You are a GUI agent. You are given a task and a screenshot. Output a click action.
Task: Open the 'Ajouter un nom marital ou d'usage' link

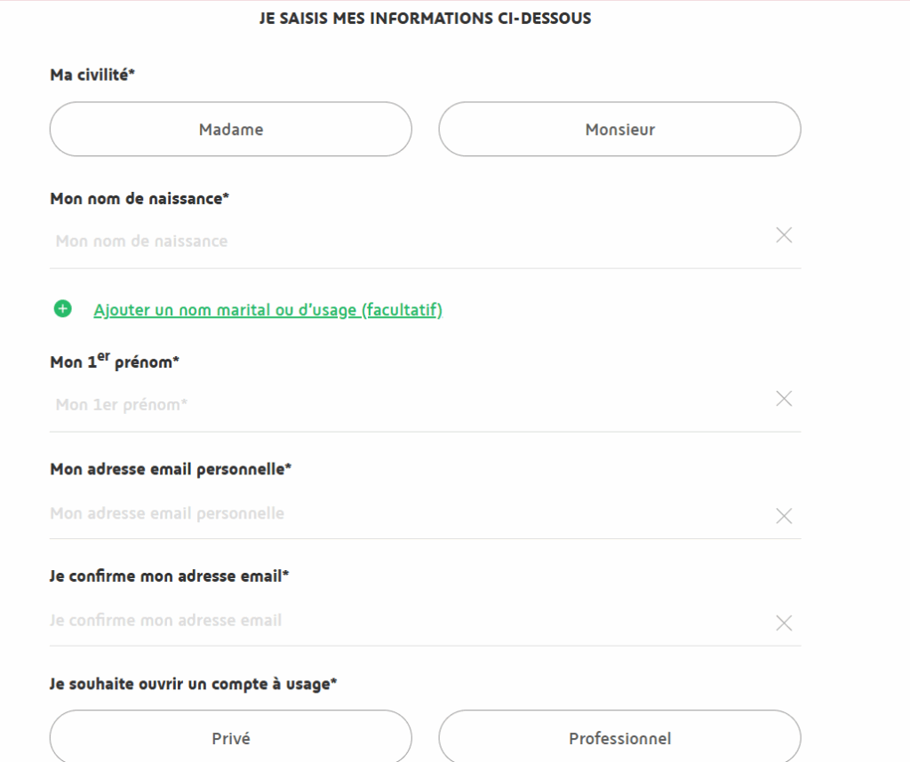267,310
